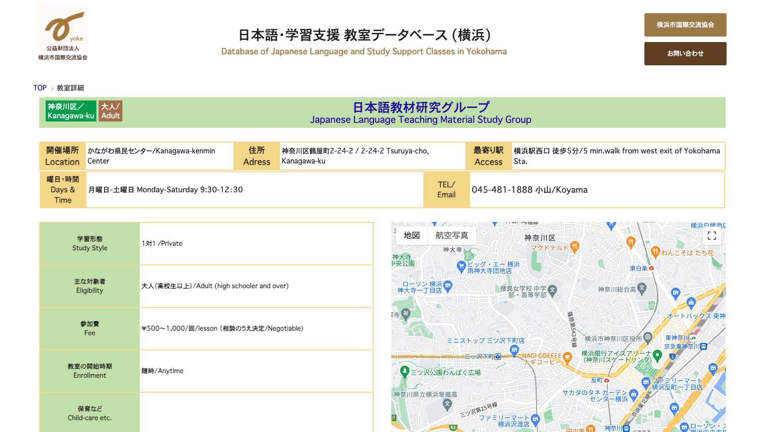The height and width of the screenshot is (432, 780).
Task: Select the 地図 map view tab
Action: pos(412,235)
